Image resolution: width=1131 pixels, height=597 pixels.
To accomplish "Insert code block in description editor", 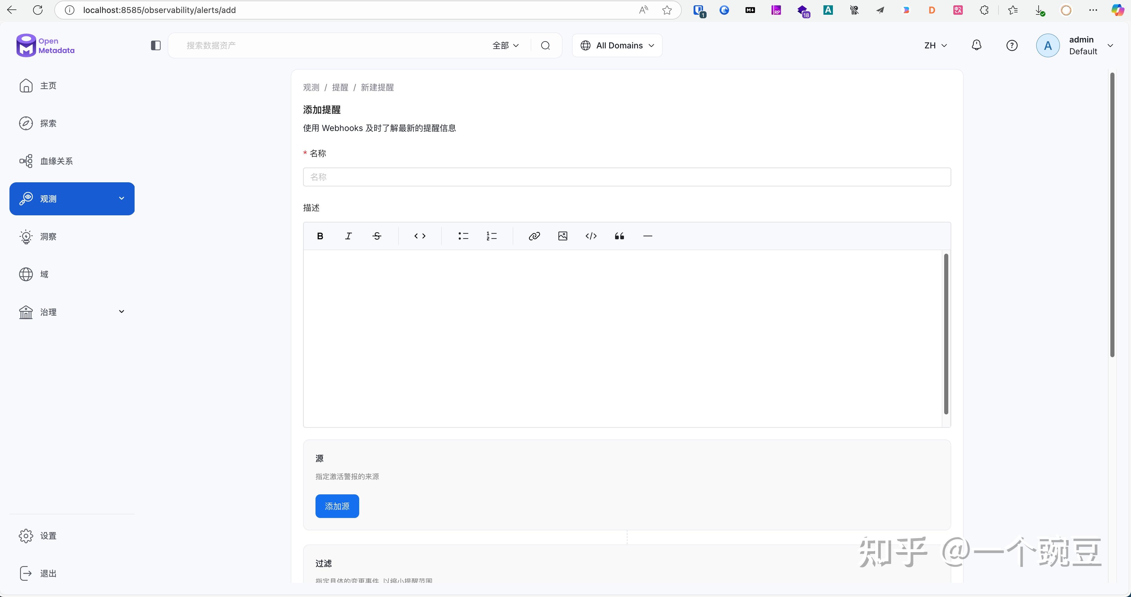I will click(x=591, y=236).
